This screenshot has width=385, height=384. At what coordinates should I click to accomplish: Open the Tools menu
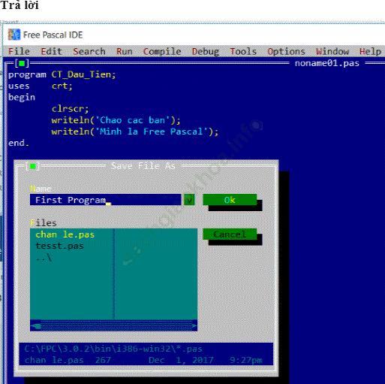click(243, 51)
